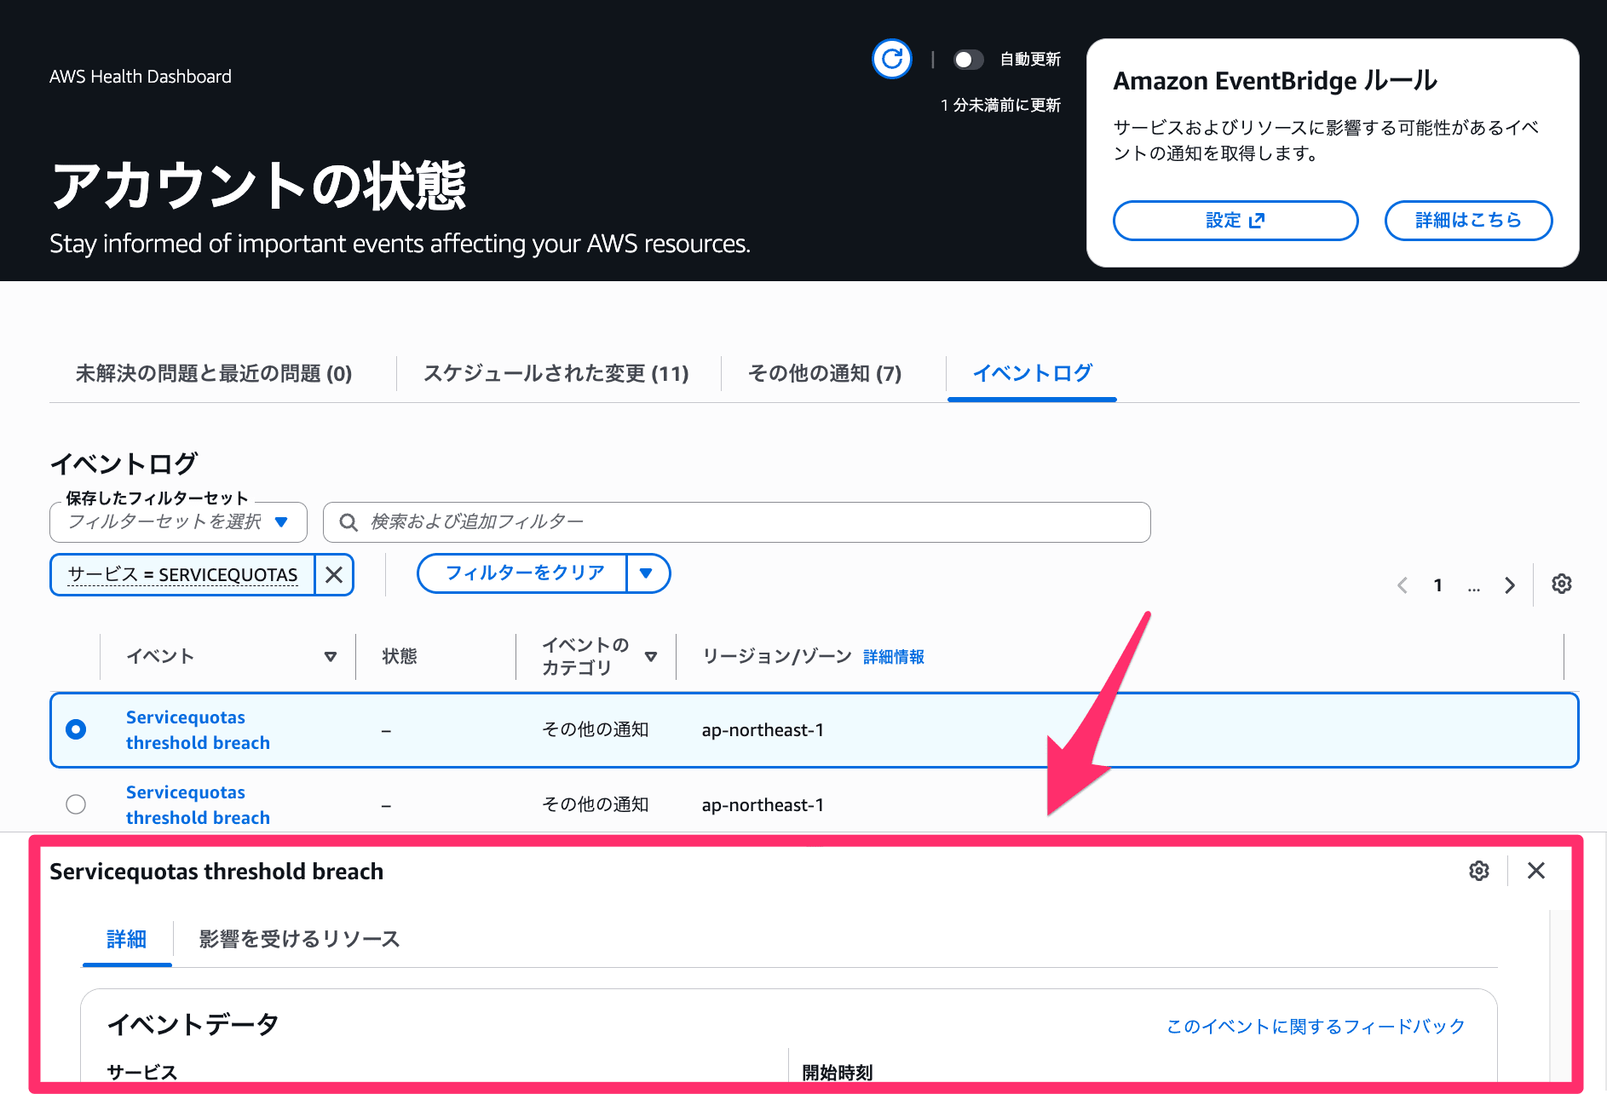
Task: Close the Servicequotas threshold breach panel
Action: point(1536,871)
